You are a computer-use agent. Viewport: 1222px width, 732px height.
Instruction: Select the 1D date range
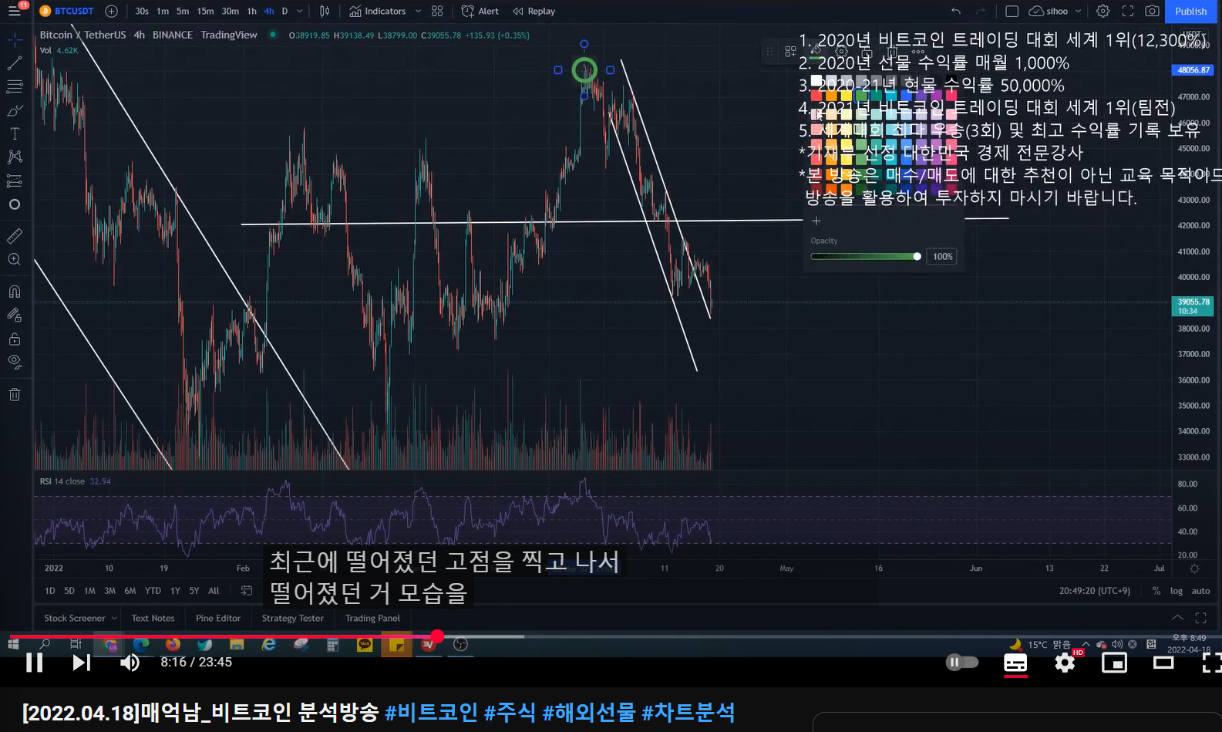[50, 591]
